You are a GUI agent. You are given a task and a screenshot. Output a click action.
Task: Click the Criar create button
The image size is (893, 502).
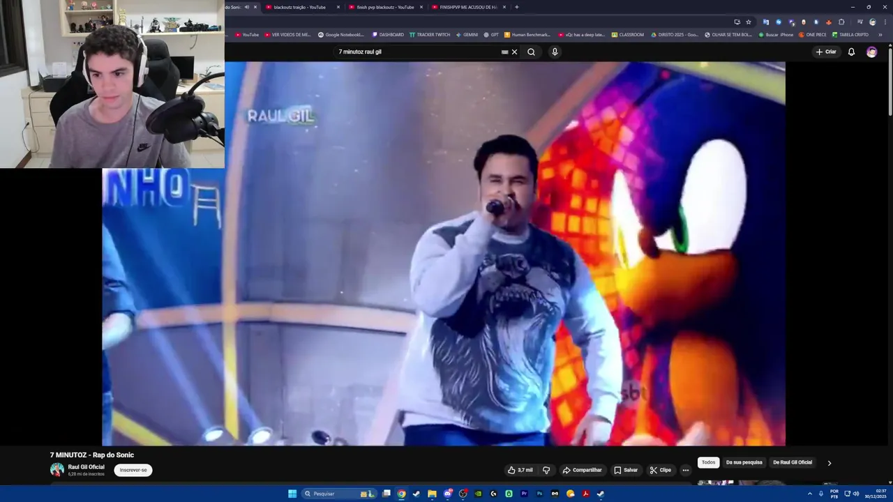(x=826, y=52)
